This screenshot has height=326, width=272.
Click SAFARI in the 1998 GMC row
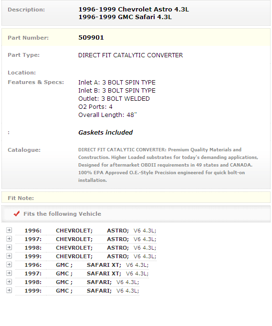pyautogui.click(x=99, y=282)
